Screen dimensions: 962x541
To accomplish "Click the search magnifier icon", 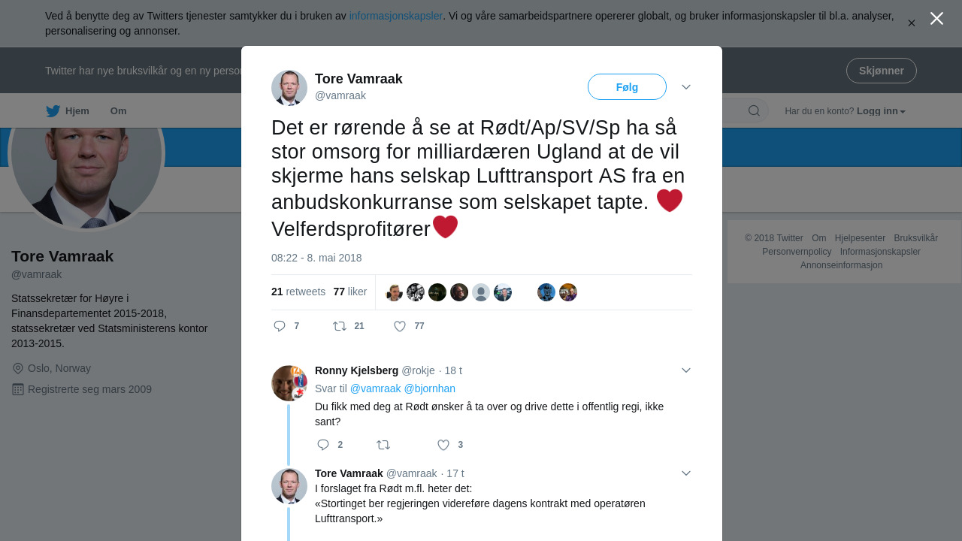I will click(x=754, y=111).
